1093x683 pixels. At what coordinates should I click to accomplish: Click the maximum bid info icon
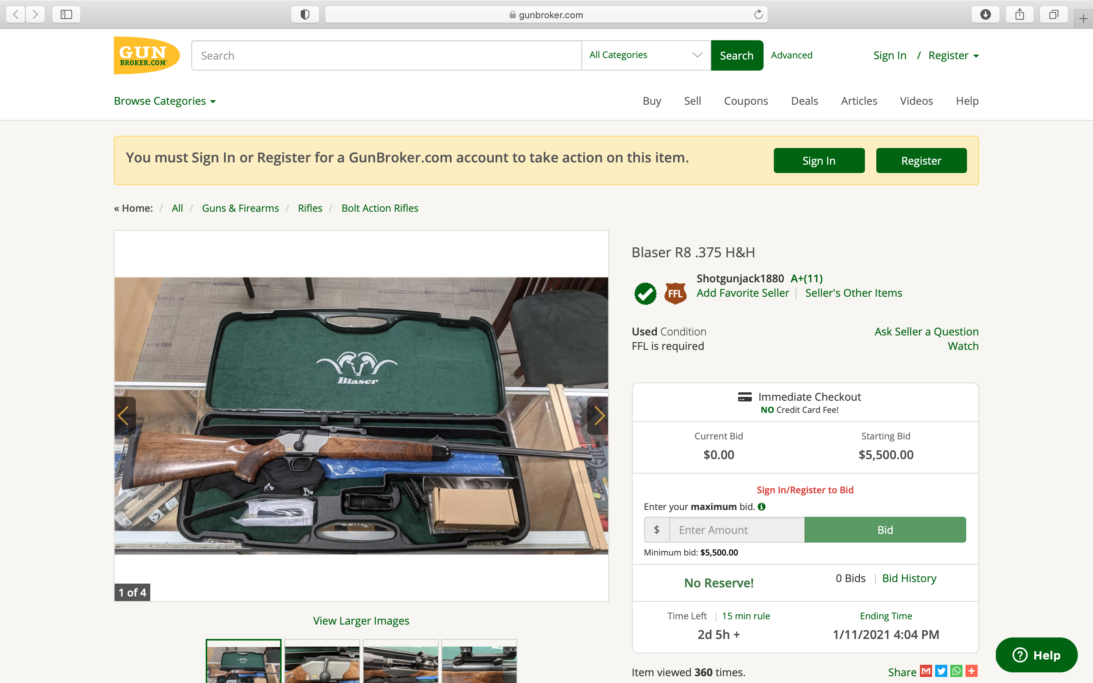click(x=761, y=507)
